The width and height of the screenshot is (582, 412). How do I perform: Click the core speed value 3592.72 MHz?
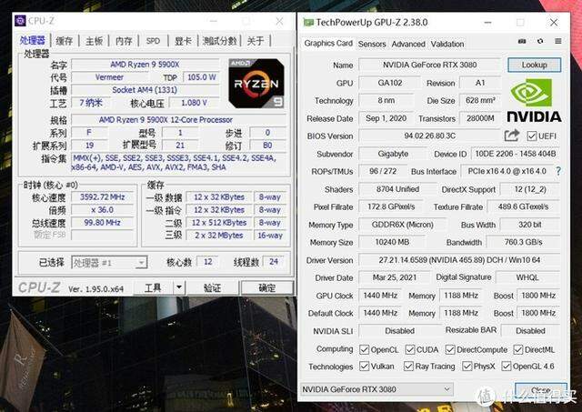click(102, 197)
